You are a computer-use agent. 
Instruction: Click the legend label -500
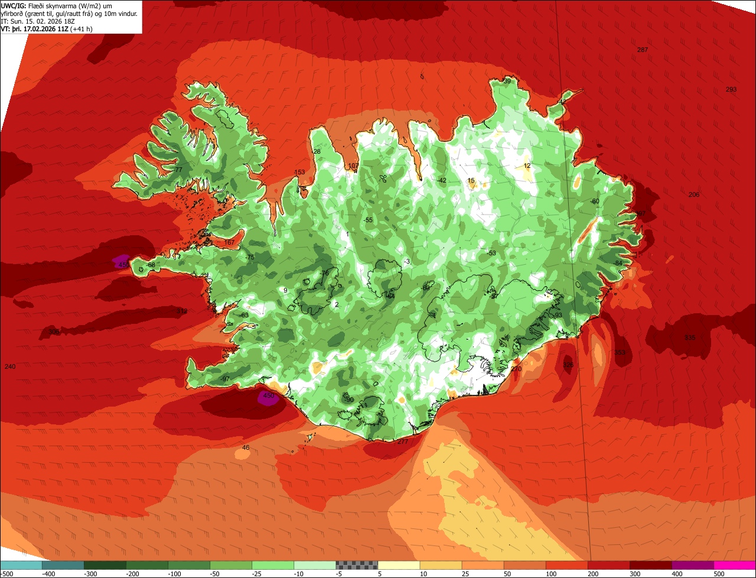coord(6,573)
